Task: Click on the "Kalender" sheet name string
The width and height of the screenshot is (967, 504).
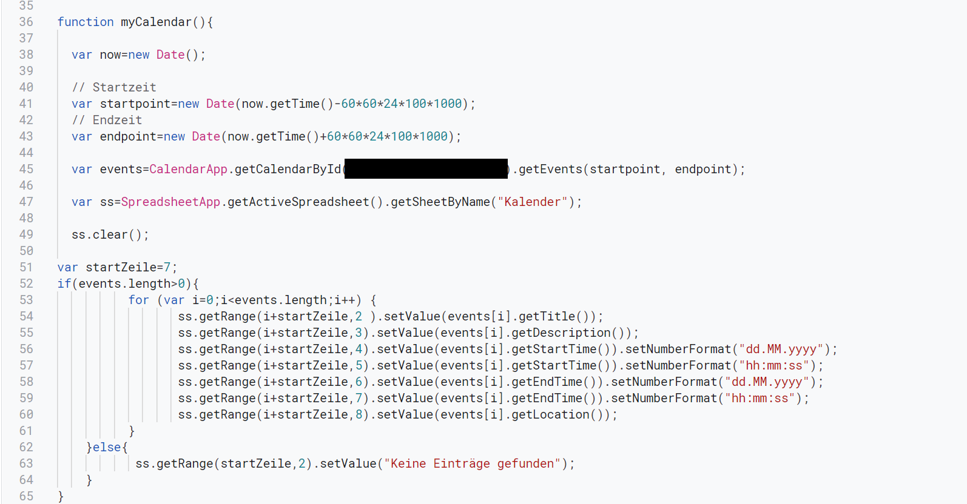Action: pyautogui.click(x=532, y=202)
